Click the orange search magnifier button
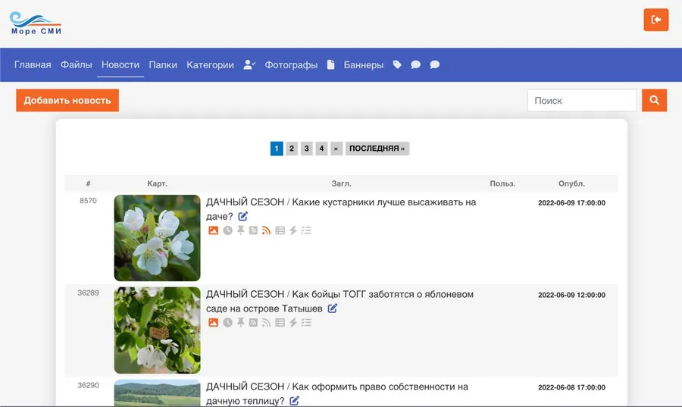 654,101
